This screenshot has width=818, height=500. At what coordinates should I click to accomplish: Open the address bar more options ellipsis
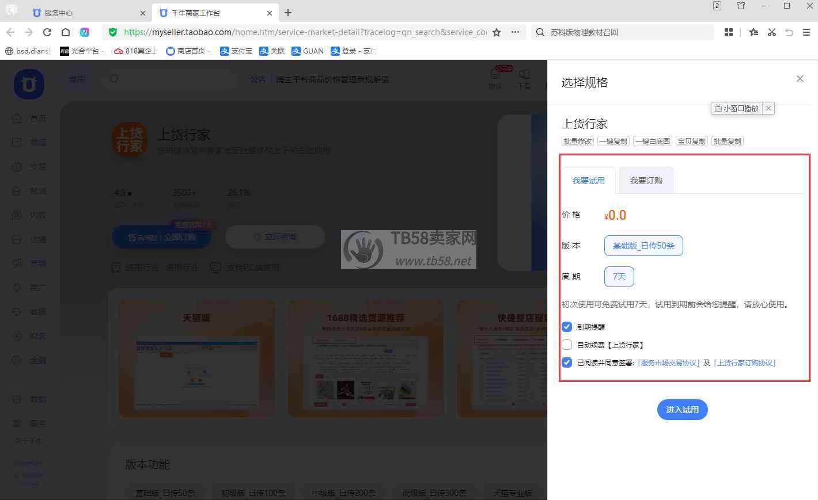tap(515, 32)
